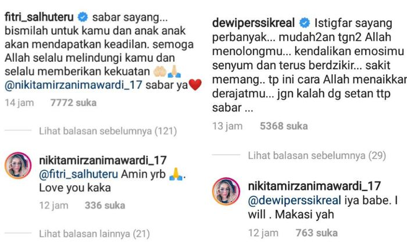Viewport: 407px width, 247px height.
Task: Click fitri_salhuteru's verified badge
Action: [83, 17]
